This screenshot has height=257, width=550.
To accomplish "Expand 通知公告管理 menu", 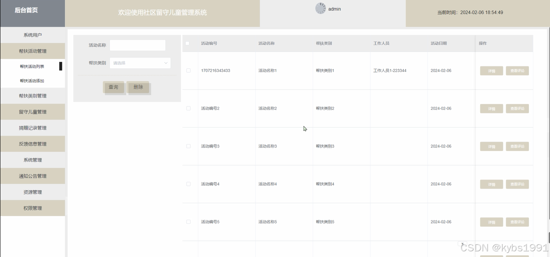I will tap(32, 176).
